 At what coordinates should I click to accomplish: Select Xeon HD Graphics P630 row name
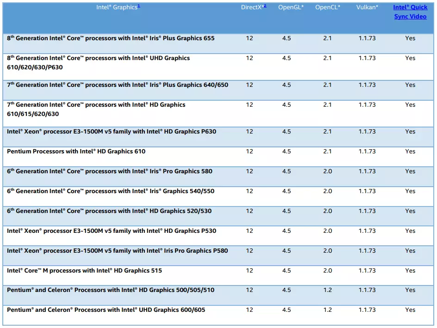point(112,132)
